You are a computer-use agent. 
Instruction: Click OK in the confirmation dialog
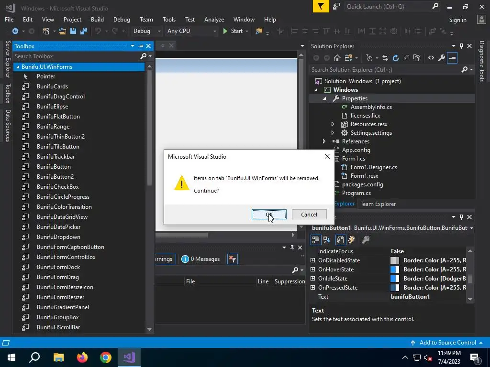(x=269, y=215)
